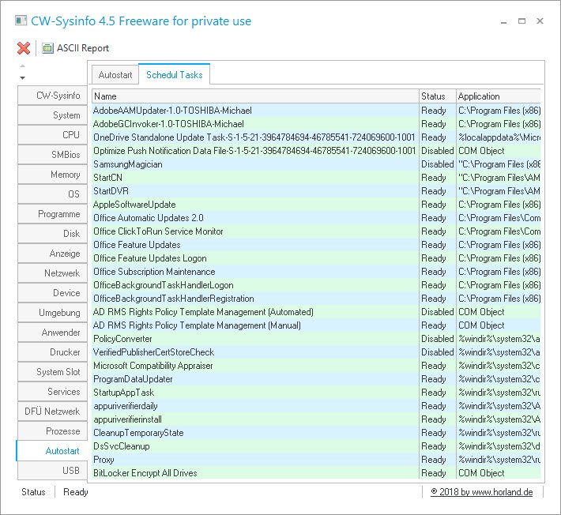Viewport: 561px width, 515px height.
Task: Click the CW-Sysinfo app icon in title bar
Action: (13, 21)
